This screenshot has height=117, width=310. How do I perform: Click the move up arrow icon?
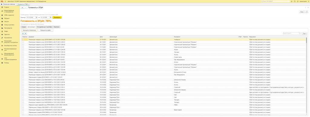pos(23,34)
